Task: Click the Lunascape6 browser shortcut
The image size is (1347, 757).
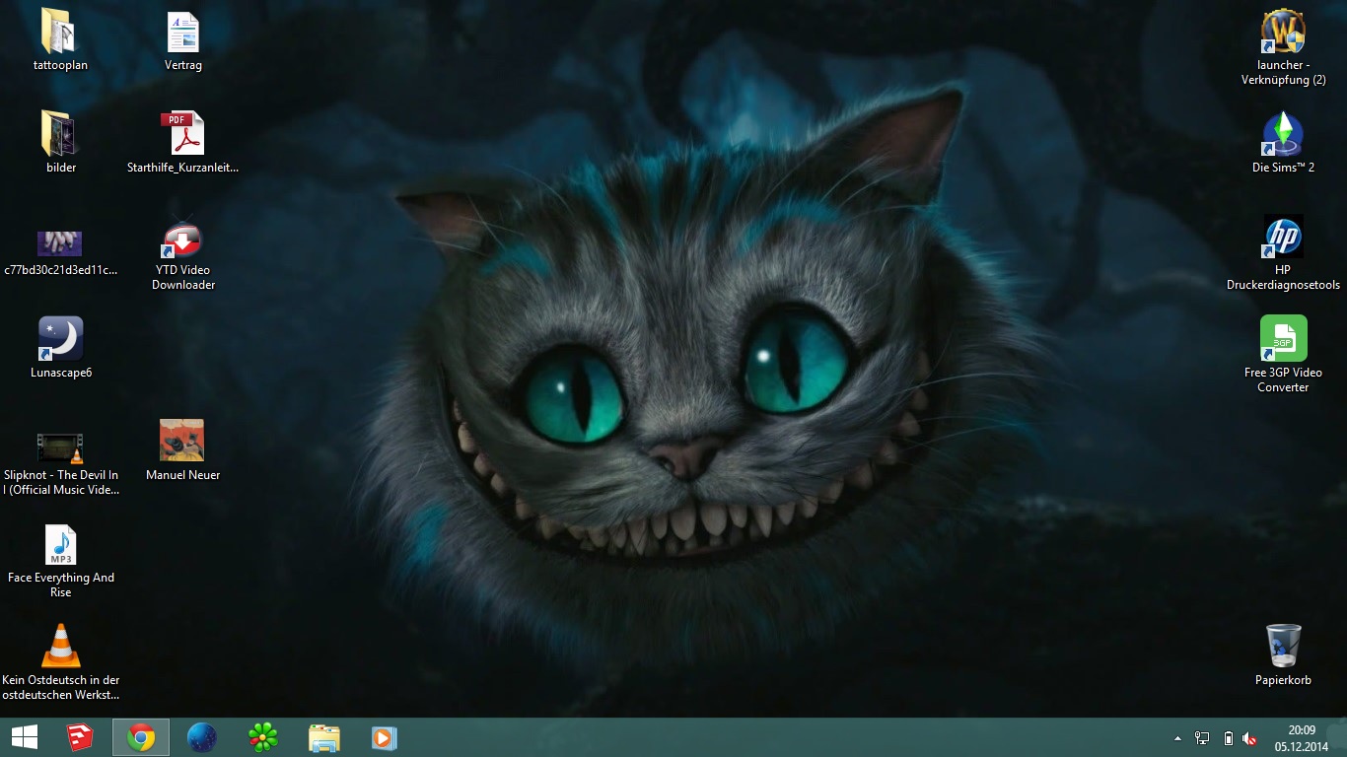Action: coord(60,339)
